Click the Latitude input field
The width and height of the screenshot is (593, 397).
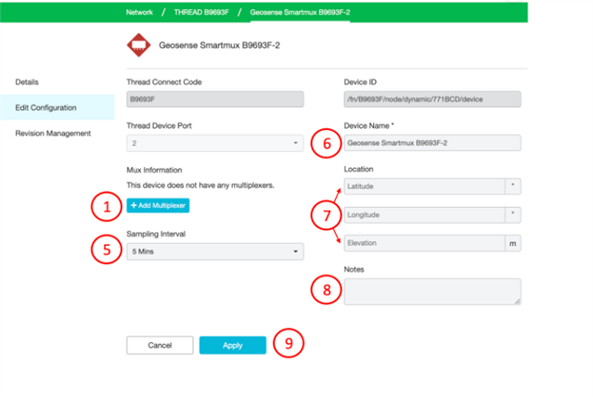tap(424, 186)
